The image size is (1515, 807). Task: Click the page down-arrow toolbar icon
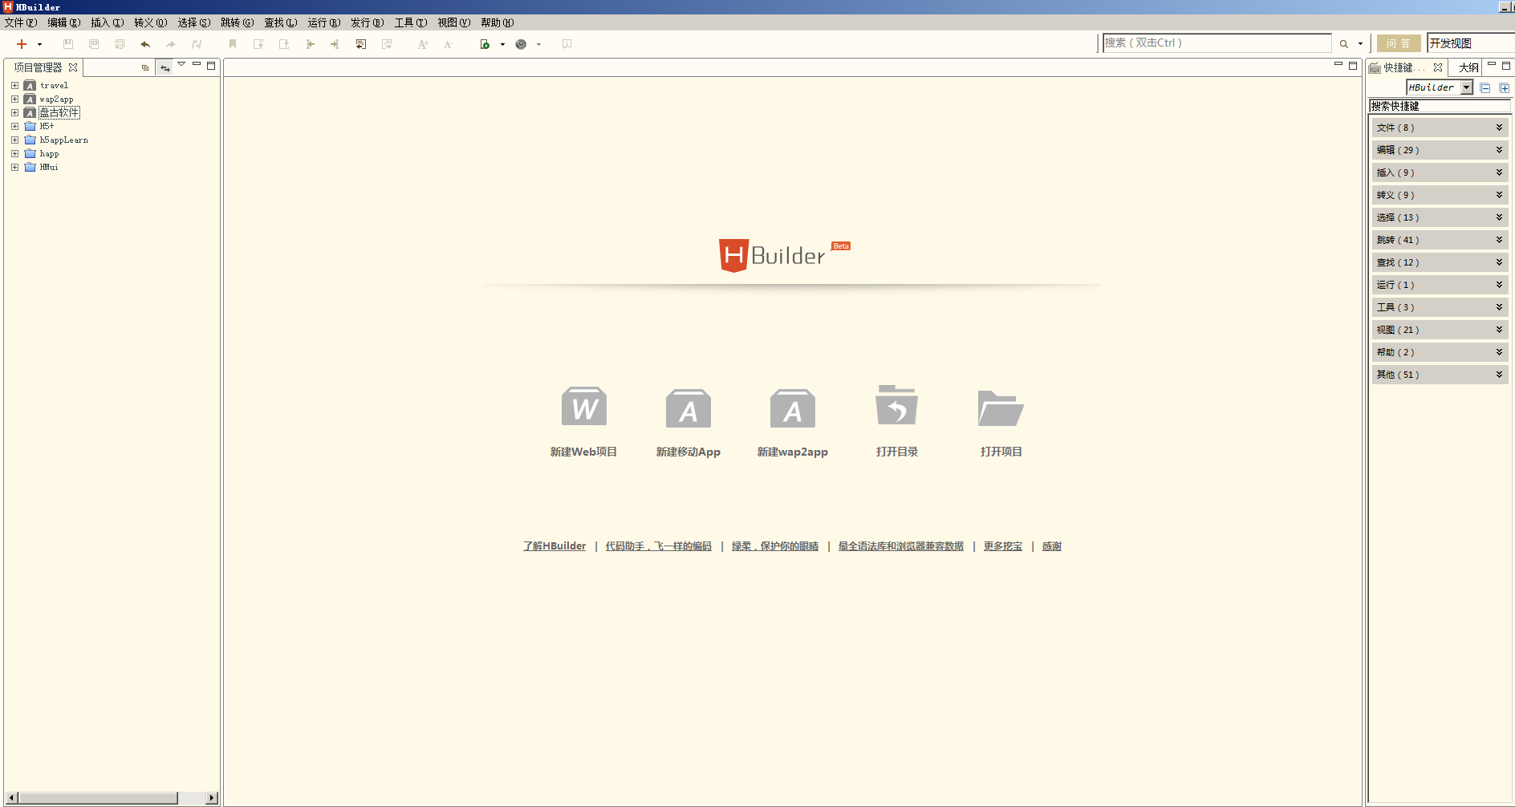tap(284, 44)
